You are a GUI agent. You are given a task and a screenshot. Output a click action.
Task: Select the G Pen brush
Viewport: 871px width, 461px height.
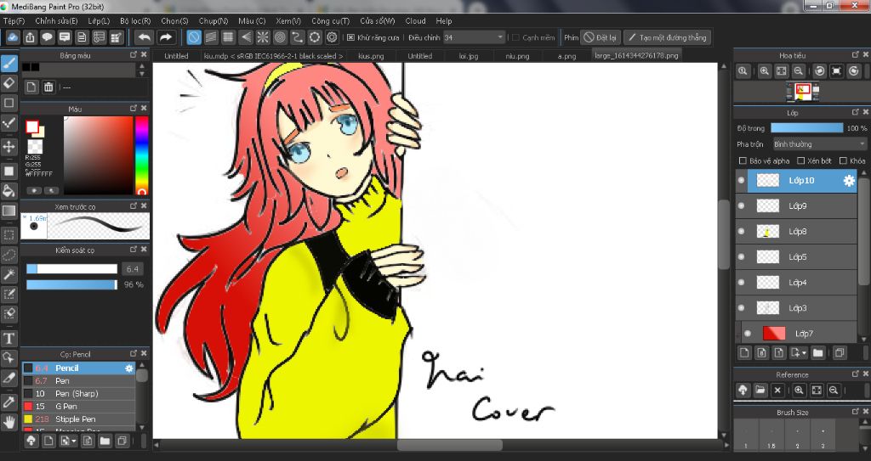tap(78, 406)
